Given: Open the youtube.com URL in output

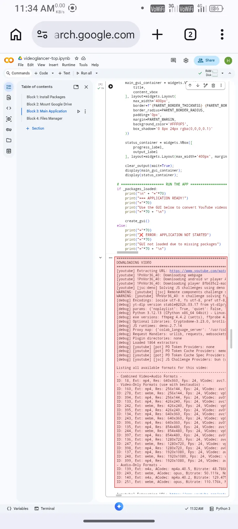Looking at the screenshot, I should [x=198, y=271].
